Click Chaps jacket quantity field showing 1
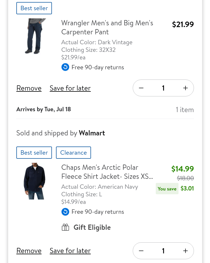The image size is (210, 263). point(163,251)
